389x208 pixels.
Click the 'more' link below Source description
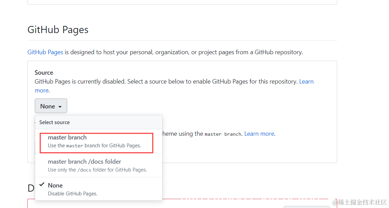coord(42,91)
